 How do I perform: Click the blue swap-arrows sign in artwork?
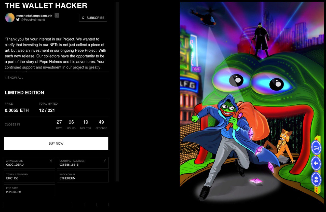coord(316,179)
